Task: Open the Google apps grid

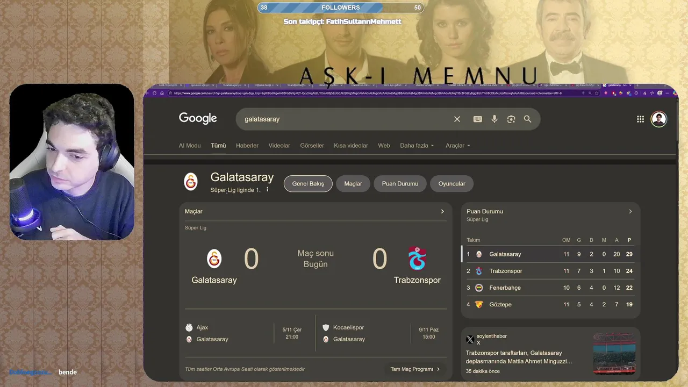Action: pyautogui.click(x=640, y=119)
